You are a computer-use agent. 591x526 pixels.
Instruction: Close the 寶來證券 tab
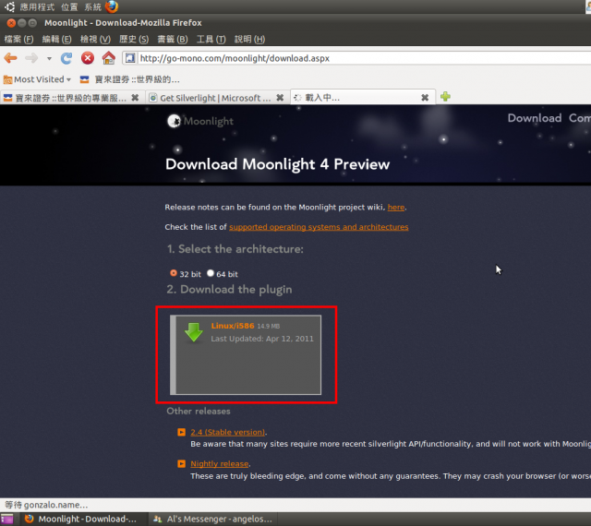tap(135, 98)
